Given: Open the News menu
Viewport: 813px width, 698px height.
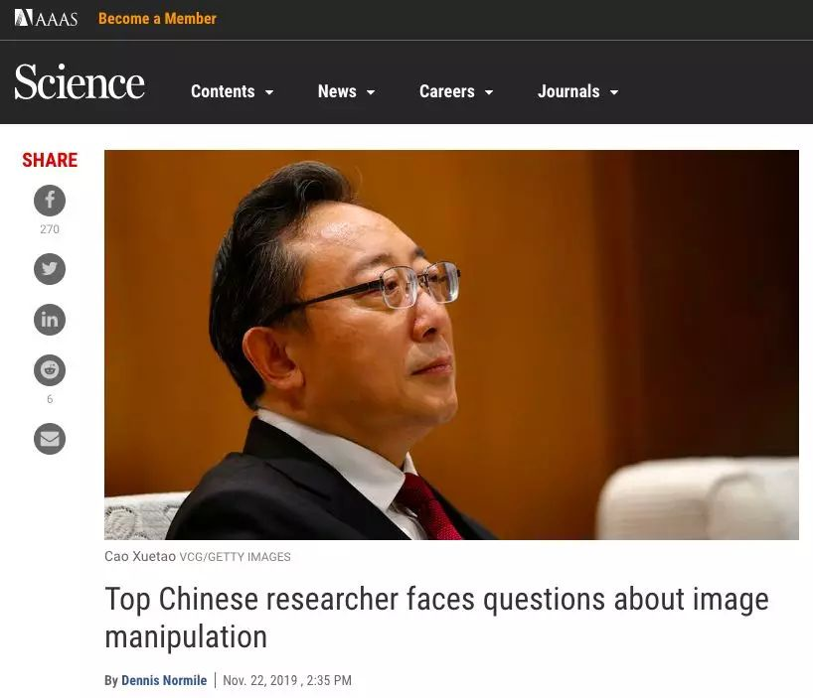Looking at the screenshot, I should tap(337, 91).
